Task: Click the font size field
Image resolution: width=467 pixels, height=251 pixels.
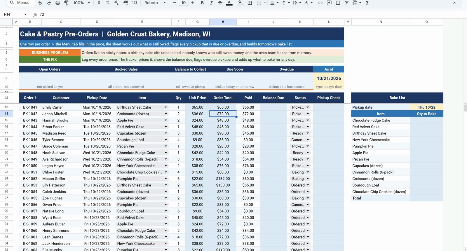Action: coord(183,3)
